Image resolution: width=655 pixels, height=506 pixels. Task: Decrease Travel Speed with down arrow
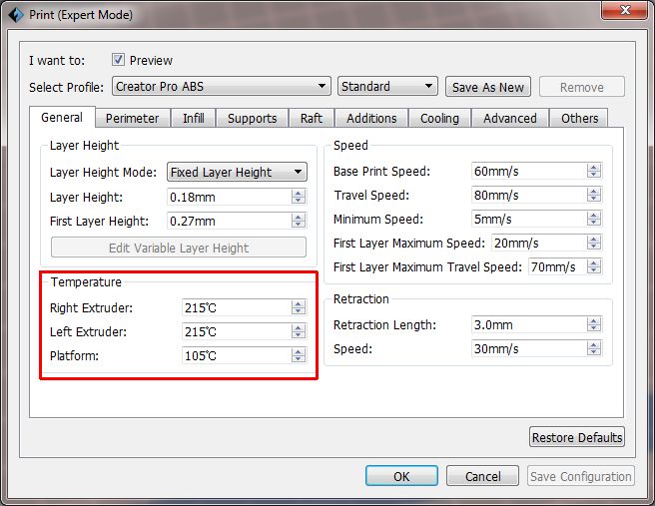594,200
